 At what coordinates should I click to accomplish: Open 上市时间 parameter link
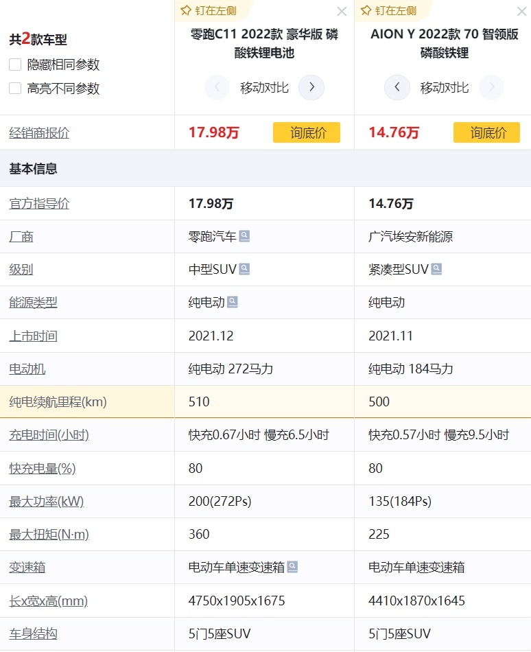pyautogui.click(x=33, y=336)
